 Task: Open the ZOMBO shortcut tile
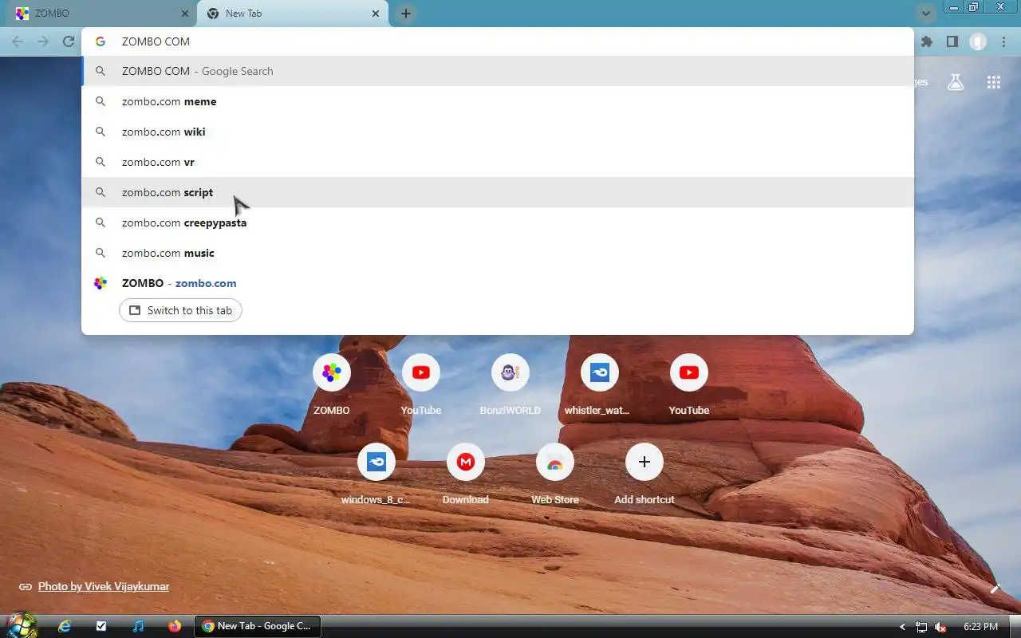332,385
